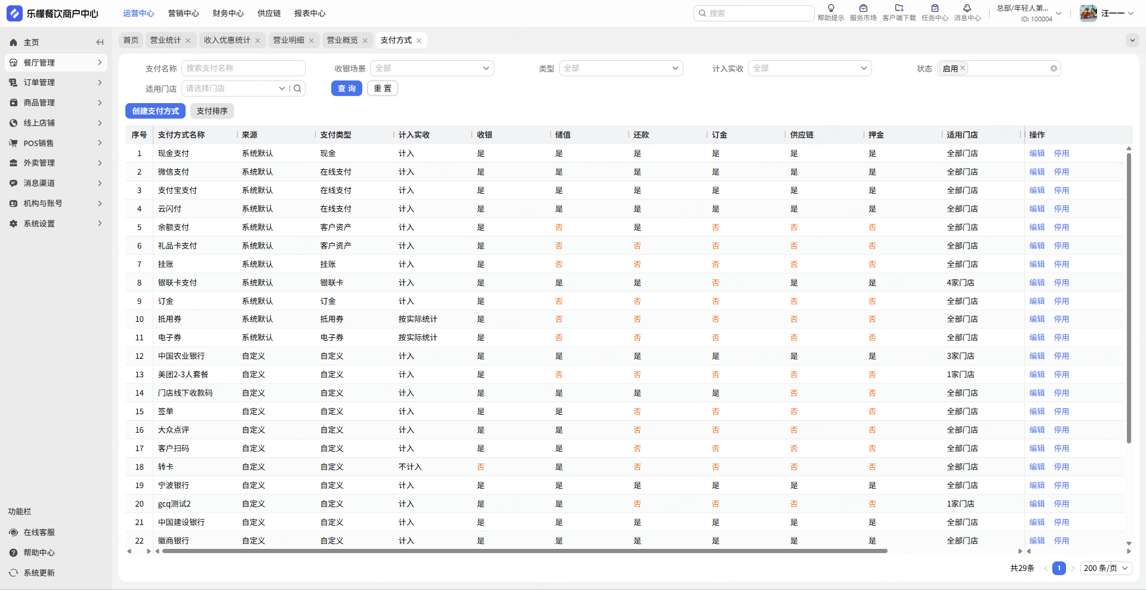1146x590 pixels.
Task: Switch to the 营业明细 tab
Action: point(289,41)
